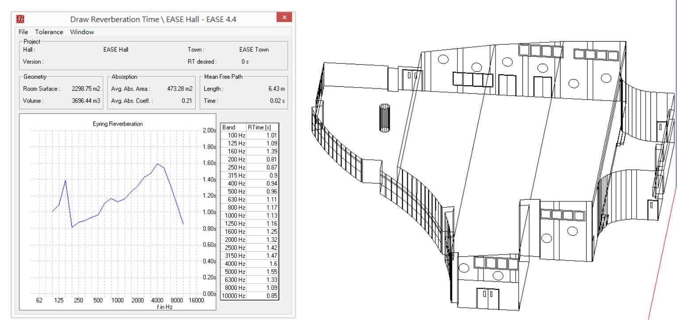Viewport: 677px width, 320px height.
Task: Click the 16000 label on the frequency axis
Action: click(196, 301)
